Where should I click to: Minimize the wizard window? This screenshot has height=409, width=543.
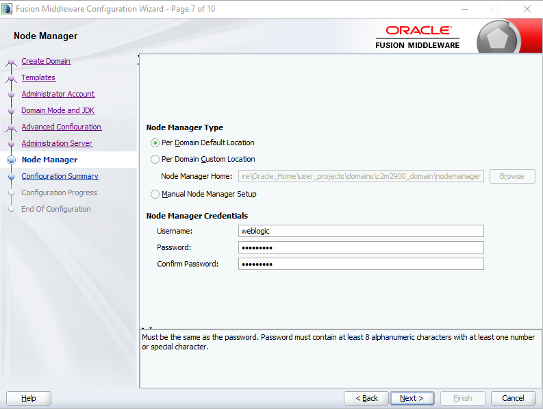465,9
